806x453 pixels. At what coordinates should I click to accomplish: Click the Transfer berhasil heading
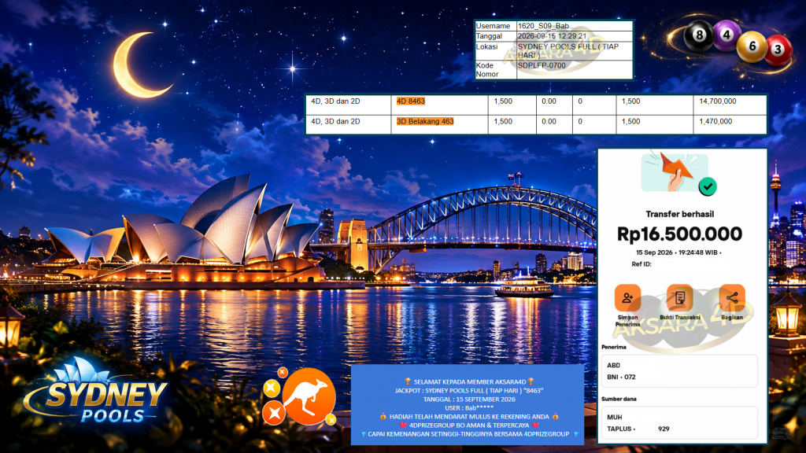[679, 214]
